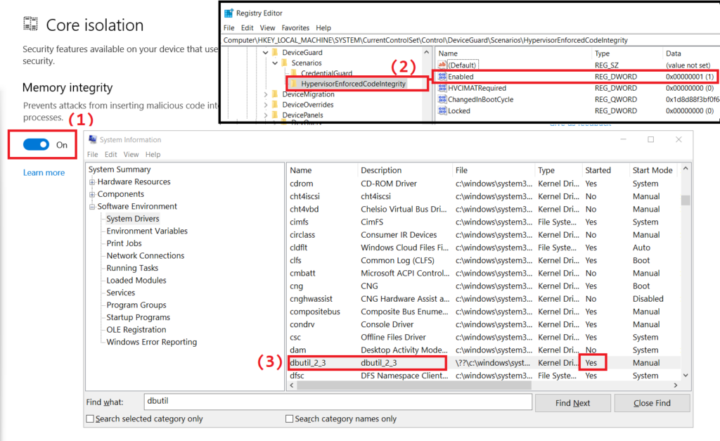Screen dimensions: 720x441
Task: Select System Drivers in the tree
Action: coord(133,219)
